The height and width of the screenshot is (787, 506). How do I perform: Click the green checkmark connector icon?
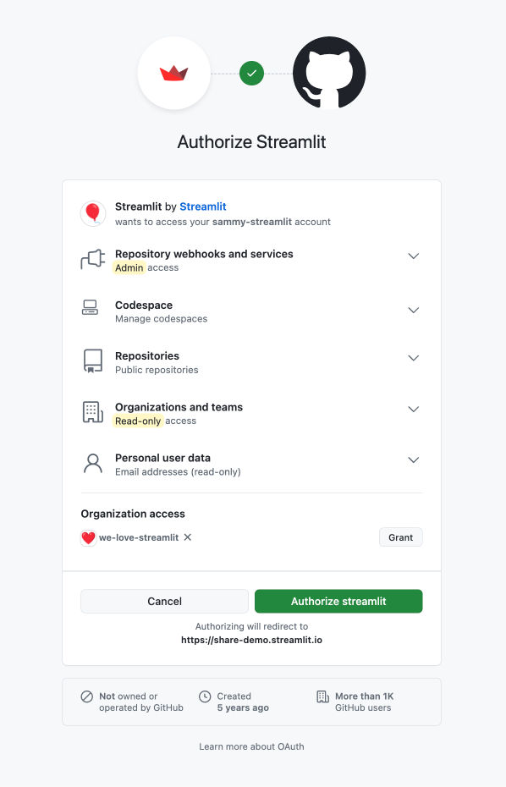pos(251,74)
